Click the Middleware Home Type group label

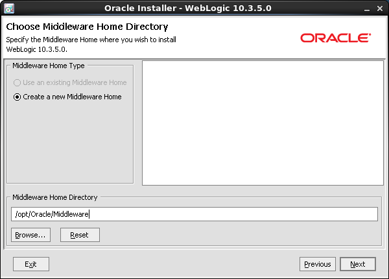click(x=49, y=66)
